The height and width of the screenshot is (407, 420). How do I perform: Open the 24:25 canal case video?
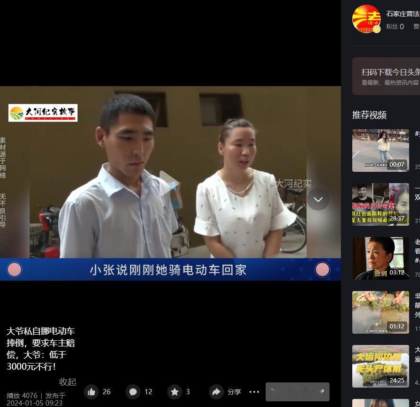tap(380, 366)
